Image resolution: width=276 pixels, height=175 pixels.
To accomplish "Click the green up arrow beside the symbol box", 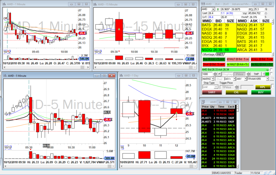I will point(218,9).
